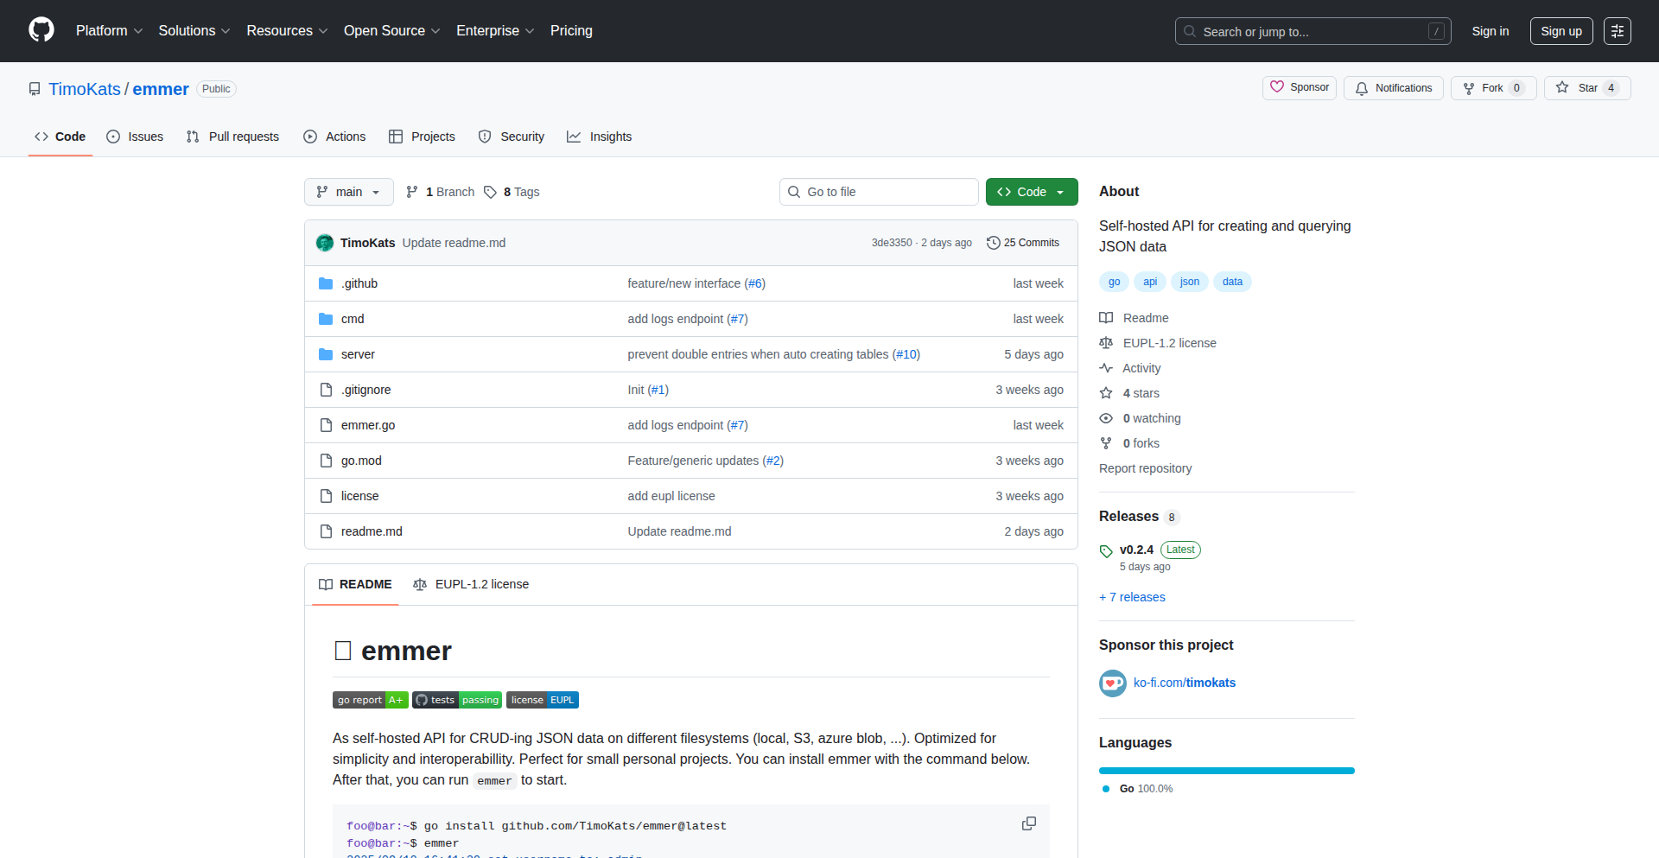Open the license file
1659x858 pixels.
(x=359, y=496)
